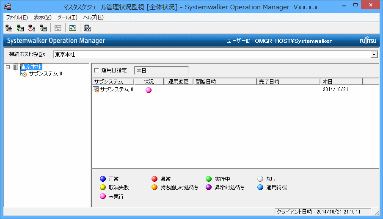Click the ユーザーID text in the banner

coord(279,41)
